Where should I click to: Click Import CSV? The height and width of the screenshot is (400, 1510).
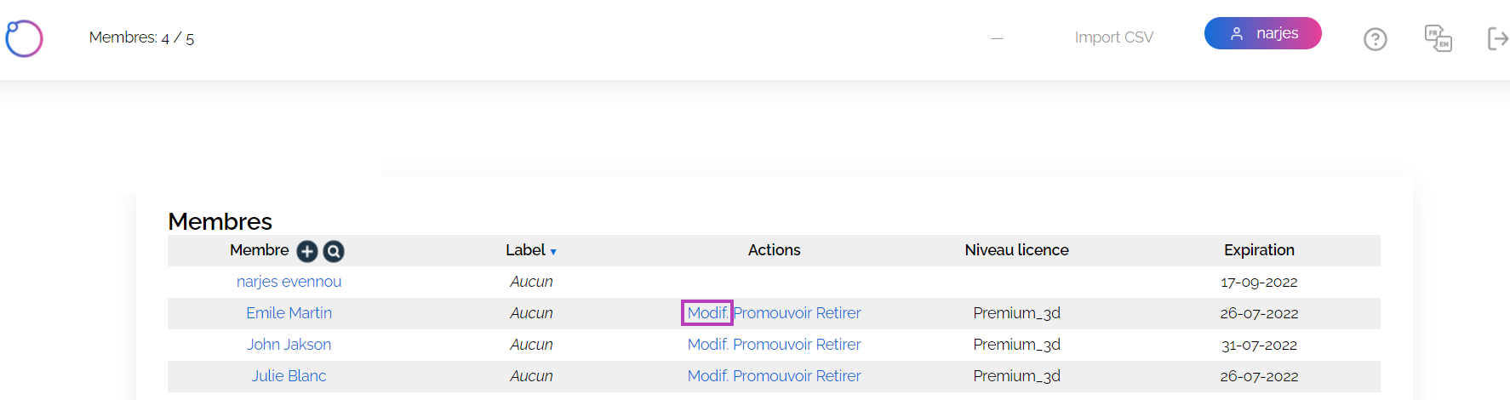coord(1113,37)
